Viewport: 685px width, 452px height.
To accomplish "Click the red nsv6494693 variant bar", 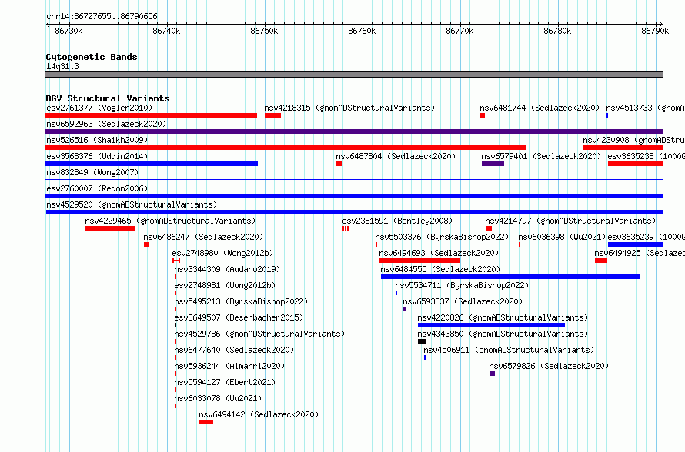I will [x=419, y=261].
